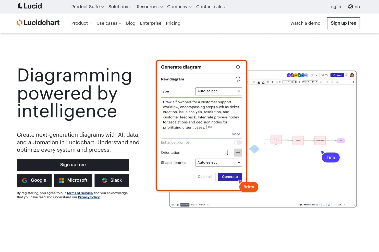Click the Lucid logo in the top bar

click(30, 6)
